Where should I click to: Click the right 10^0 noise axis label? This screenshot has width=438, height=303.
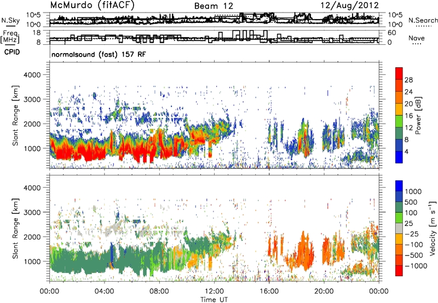point(395,25)
